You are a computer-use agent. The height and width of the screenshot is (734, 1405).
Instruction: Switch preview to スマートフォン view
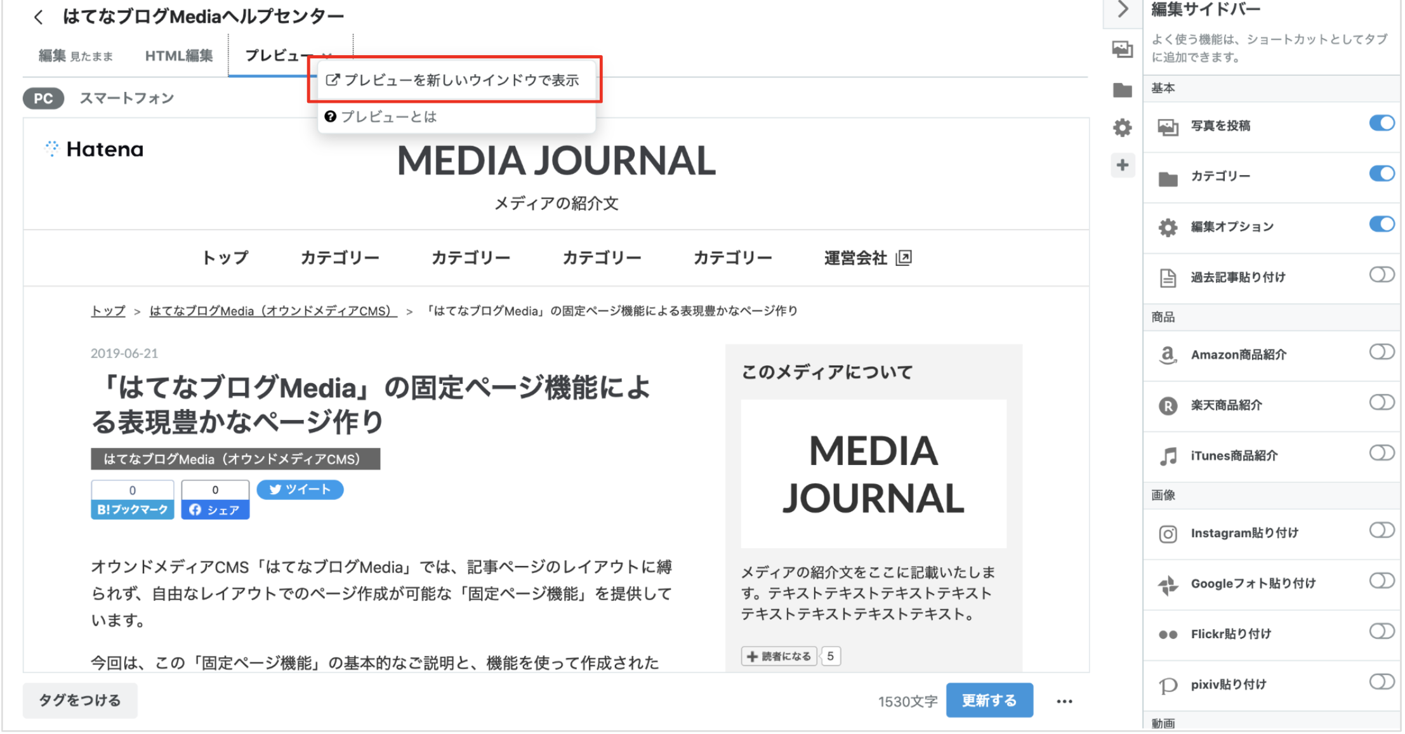[126, 98]
